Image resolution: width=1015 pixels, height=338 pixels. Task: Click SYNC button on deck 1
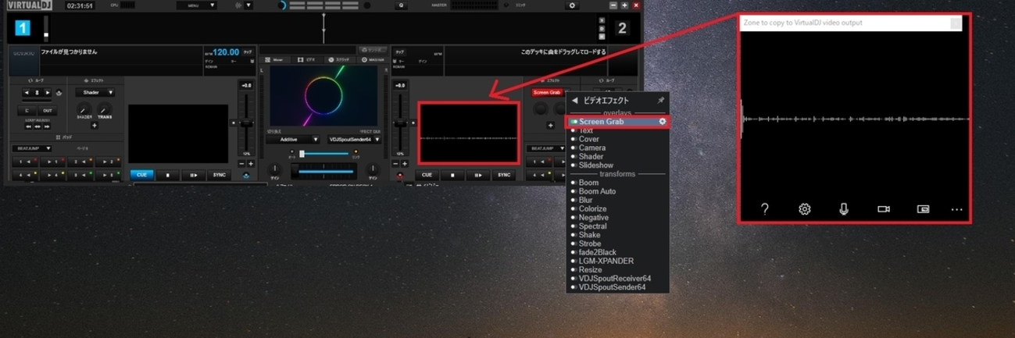pyautogui.click(x=219, y=175)
